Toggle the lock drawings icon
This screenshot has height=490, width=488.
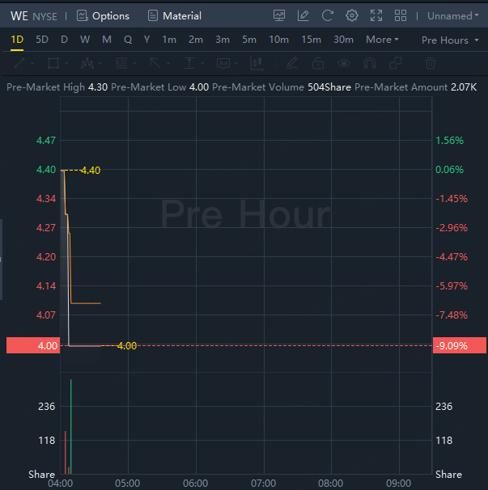point(318,63)
